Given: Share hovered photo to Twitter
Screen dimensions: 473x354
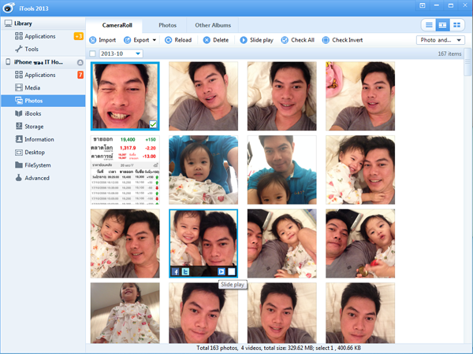Looking at the screenshot, I should tap(185, 271).
